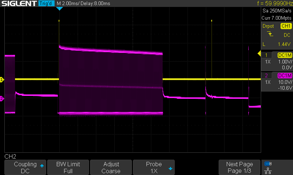
Task: Click channel 2 scale 10.0V/ value
Action: coord(285,82)
